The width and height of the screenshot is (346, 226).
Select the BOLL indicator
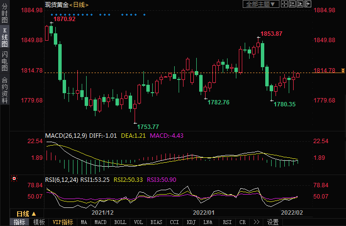[x=120, y=222]
